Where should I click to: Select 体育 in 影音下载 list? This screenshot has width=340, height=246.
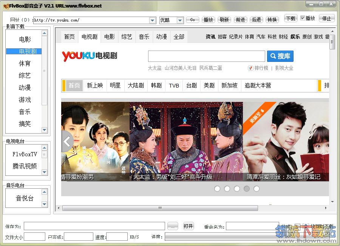point(25,63)
